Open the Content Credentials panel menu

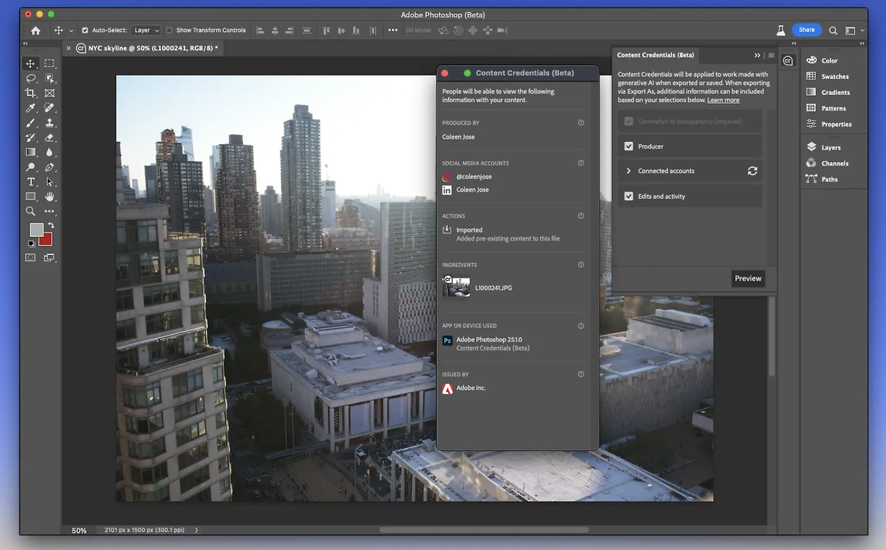771,55
